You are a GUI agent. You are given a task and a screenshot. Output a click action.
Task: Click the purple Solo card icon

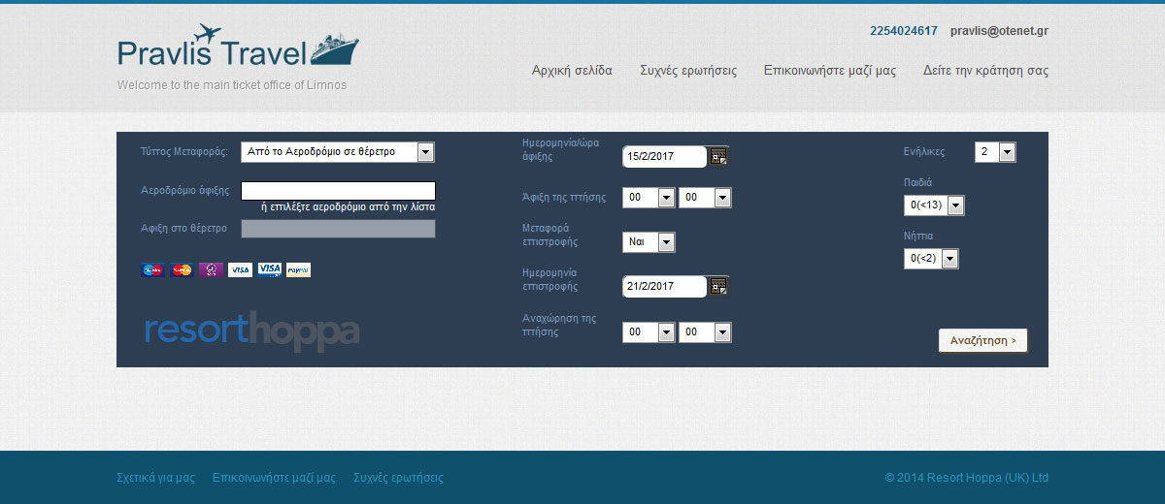pos(211,269)
